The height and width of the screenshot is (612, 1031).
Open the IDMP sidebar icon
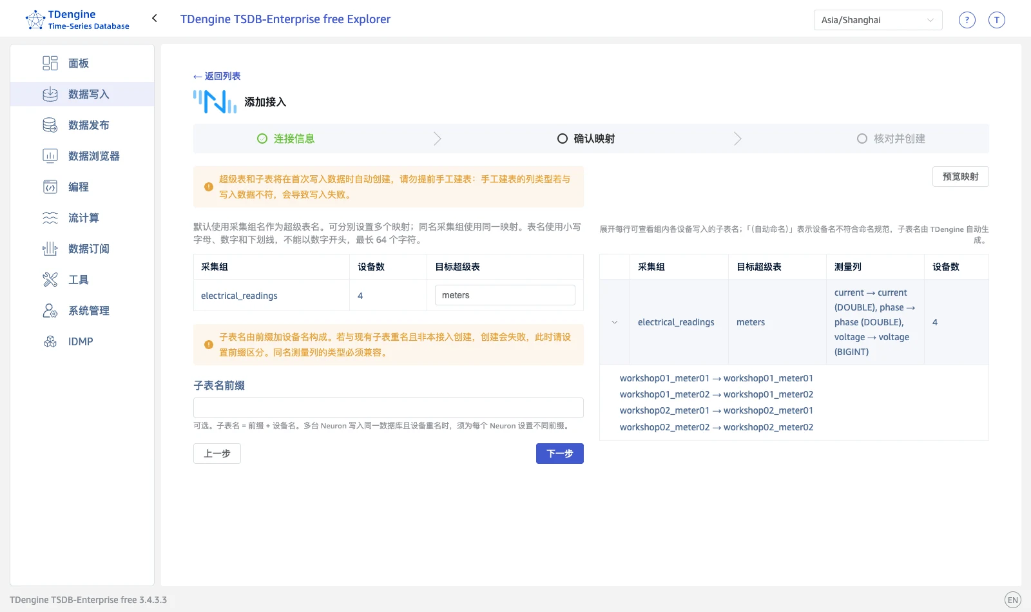coord(50,341)
